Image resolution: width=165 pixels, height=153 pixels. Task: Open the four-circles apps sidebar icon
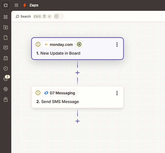point(6,17)
